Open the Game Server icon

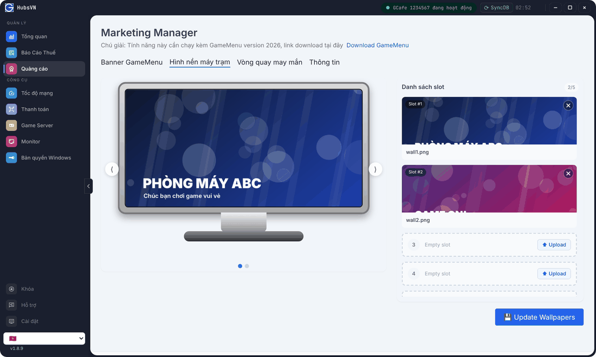point(11,125)
